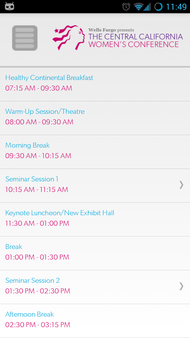Tap the cell signal strength icon

pos(147,7)
